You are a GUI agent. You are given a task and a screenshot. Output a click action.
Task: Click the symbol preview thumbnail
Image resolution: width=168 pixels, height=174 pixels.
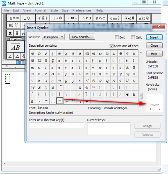tap(154, 103)
